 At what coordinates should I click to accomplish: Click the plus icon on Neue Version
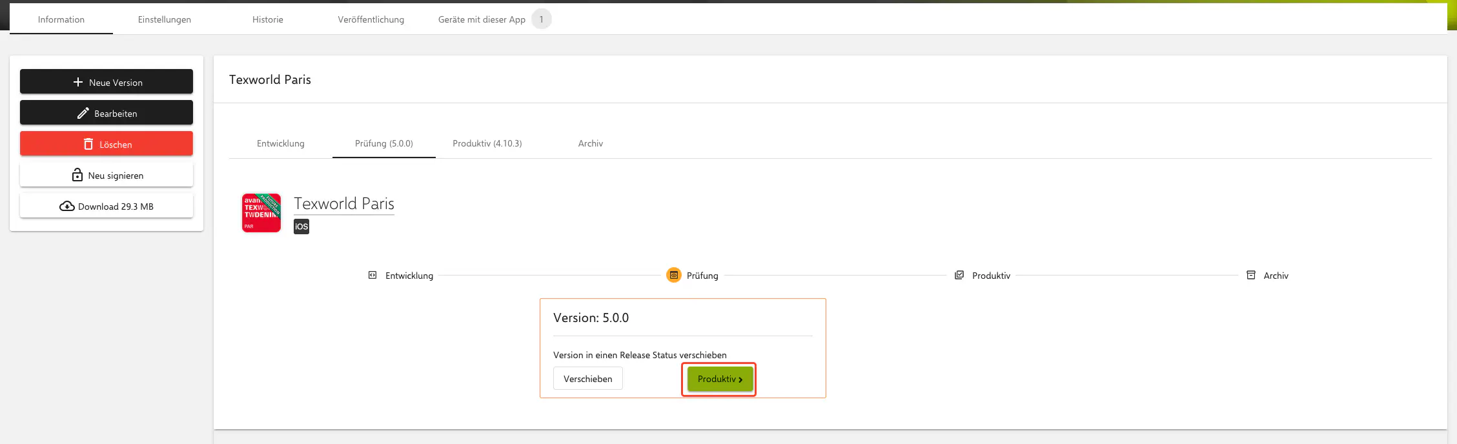[x=78, y=82]
